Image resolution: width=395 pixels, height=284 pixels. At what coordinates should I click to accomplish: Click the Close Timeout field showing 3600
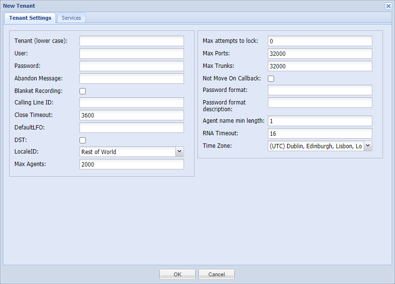coord(132,115)
